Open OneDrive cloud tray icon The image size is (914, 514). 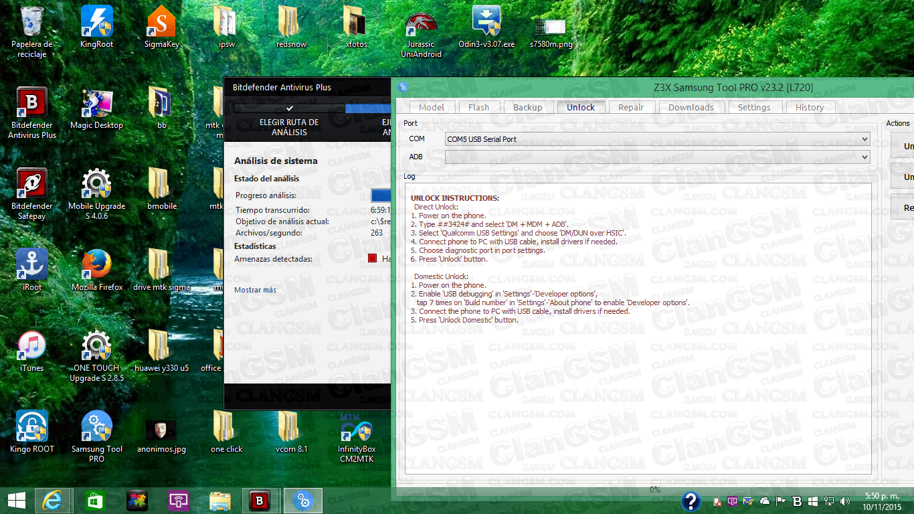[x=765, y=501]
